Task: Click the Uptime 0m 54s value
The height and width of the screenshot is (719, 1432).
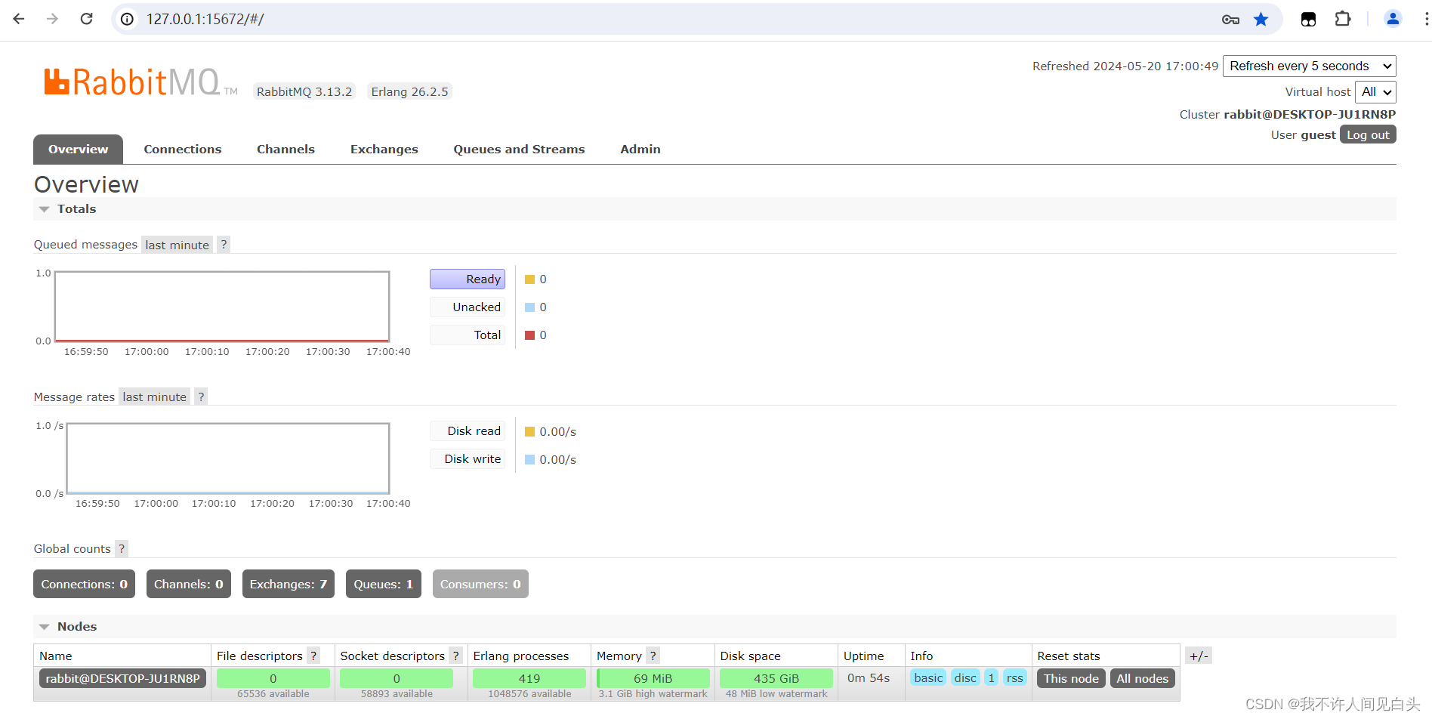Action: [x=869, y=677]
